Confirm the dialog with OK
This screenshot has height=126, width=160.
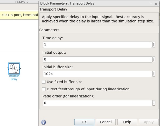point(84,122)
